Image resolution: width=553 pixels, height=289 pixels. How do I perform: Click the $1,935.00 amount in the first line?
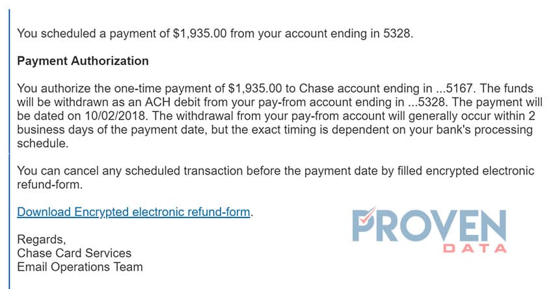pos(200,34)
